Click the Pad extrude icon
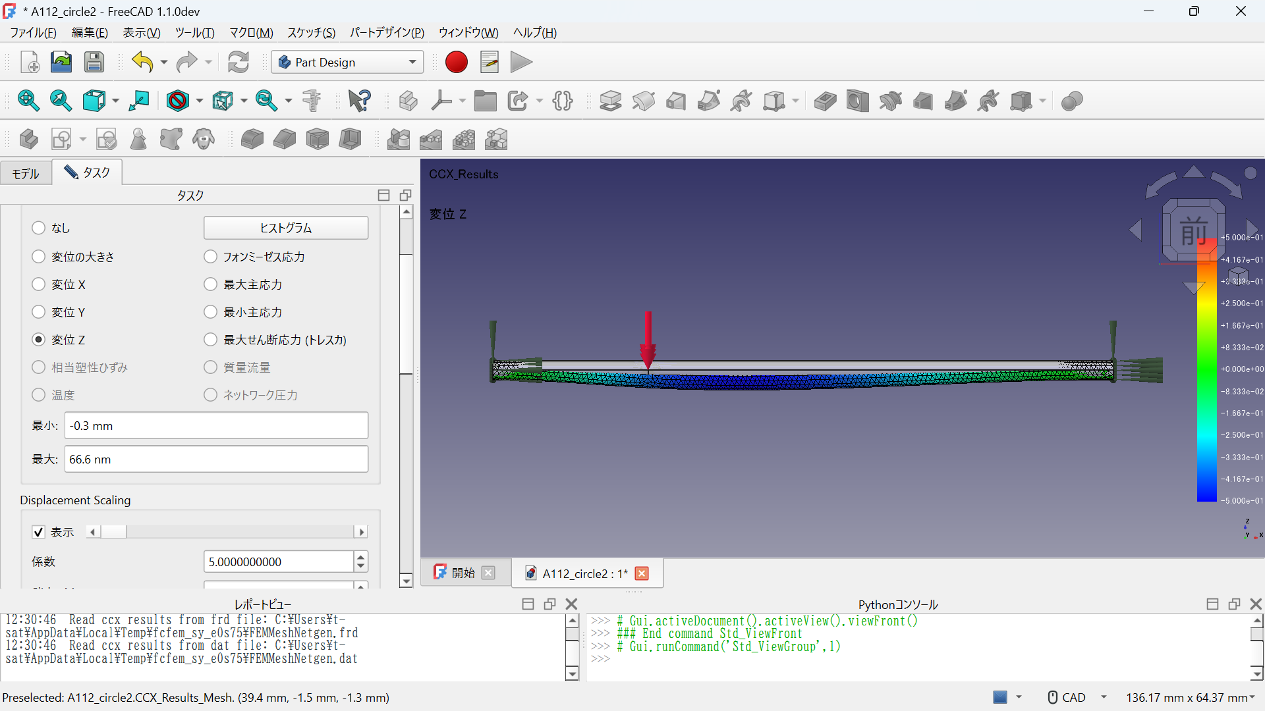Image resolution: width=1265 pixels, height=711 pixels. click(610, 101)
